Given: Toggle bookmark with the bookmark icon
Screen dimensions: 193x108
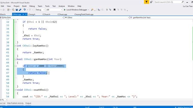Looking at the screenshot, I should click(x=115, y=10).
